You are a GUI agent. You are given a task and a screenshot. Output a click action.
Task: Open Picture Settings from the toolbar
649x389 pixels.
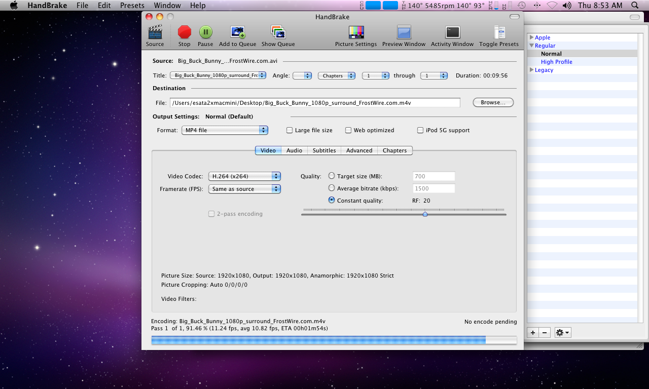click(356, 33)
